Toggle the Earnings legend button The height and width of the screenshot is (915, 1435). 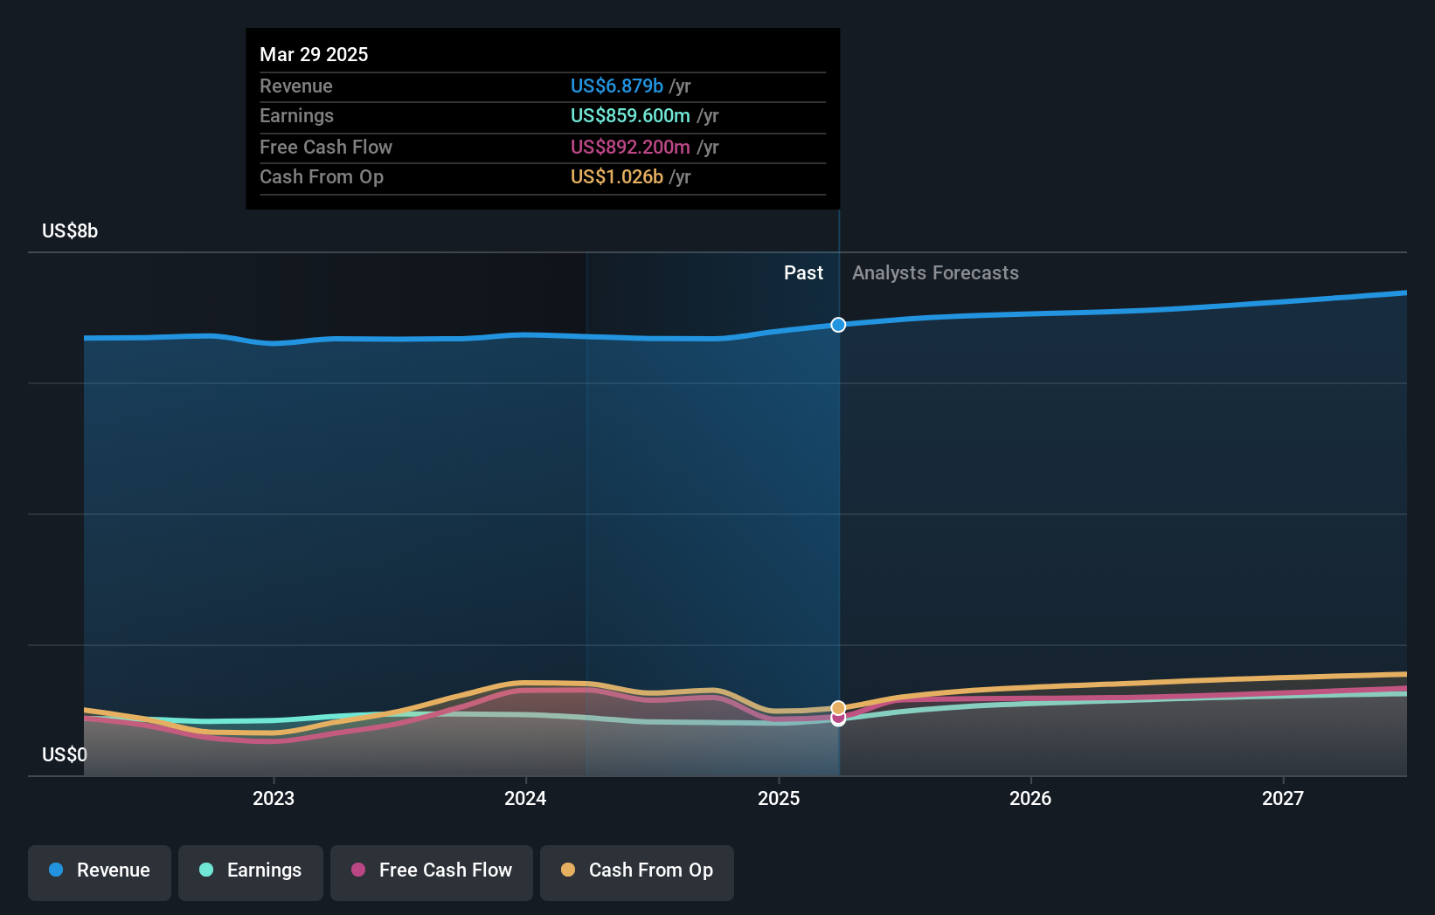tap(251, 872)
